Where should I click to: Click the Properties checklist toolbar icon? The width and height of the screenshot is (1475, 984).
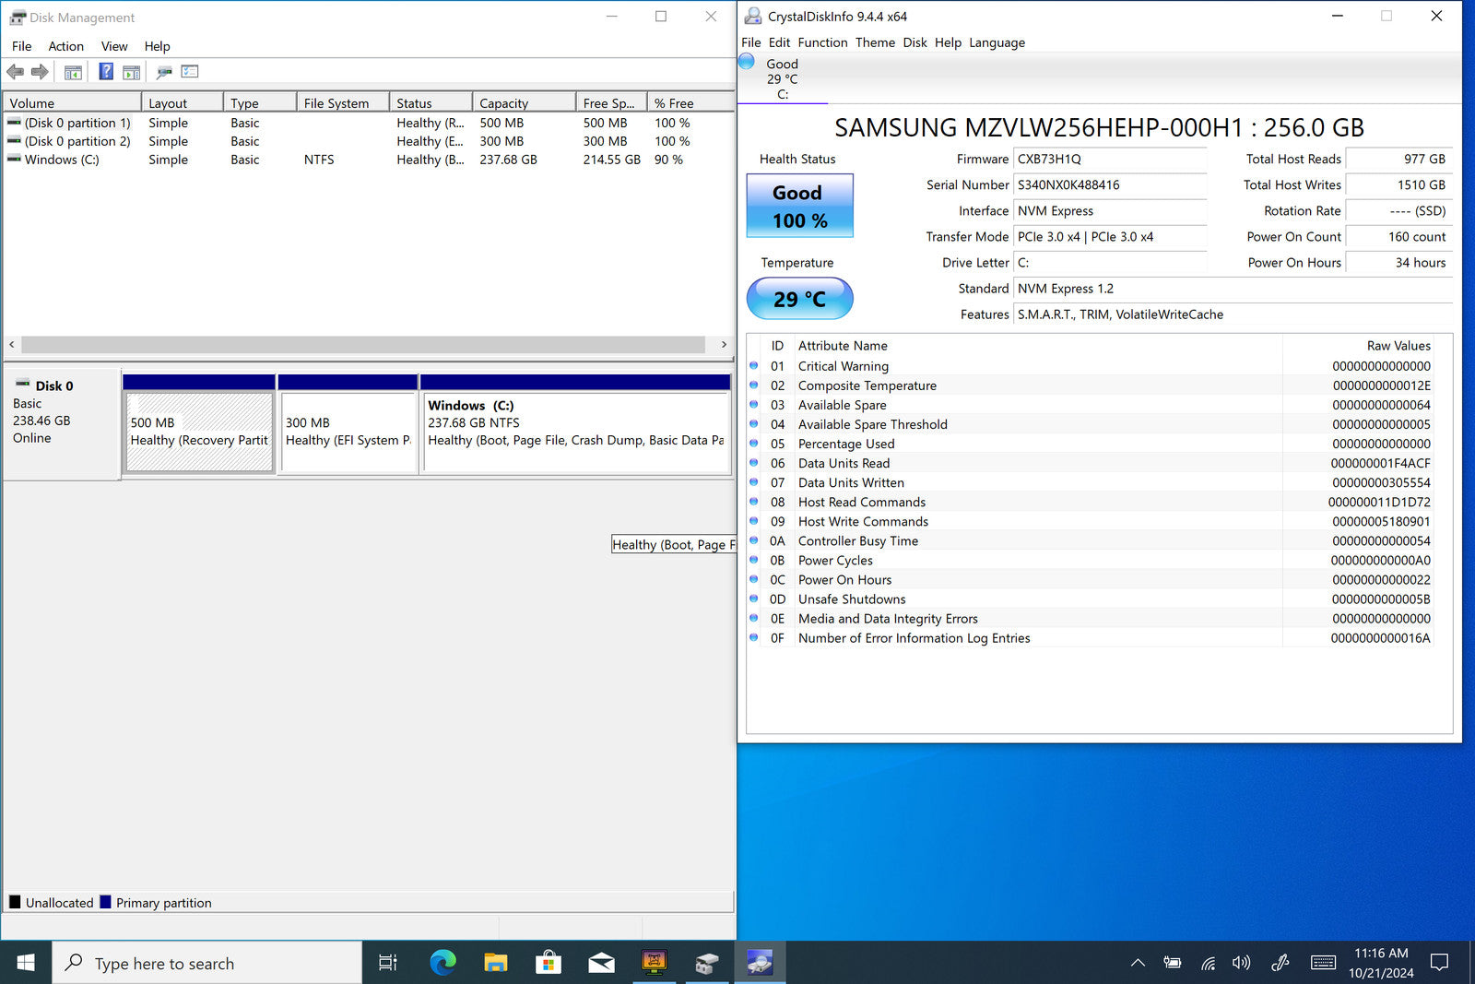tap(190, 72)
